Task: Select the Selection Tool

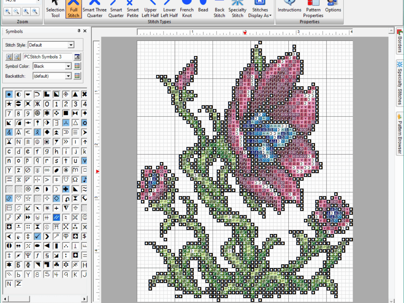Action: (55, 9)
